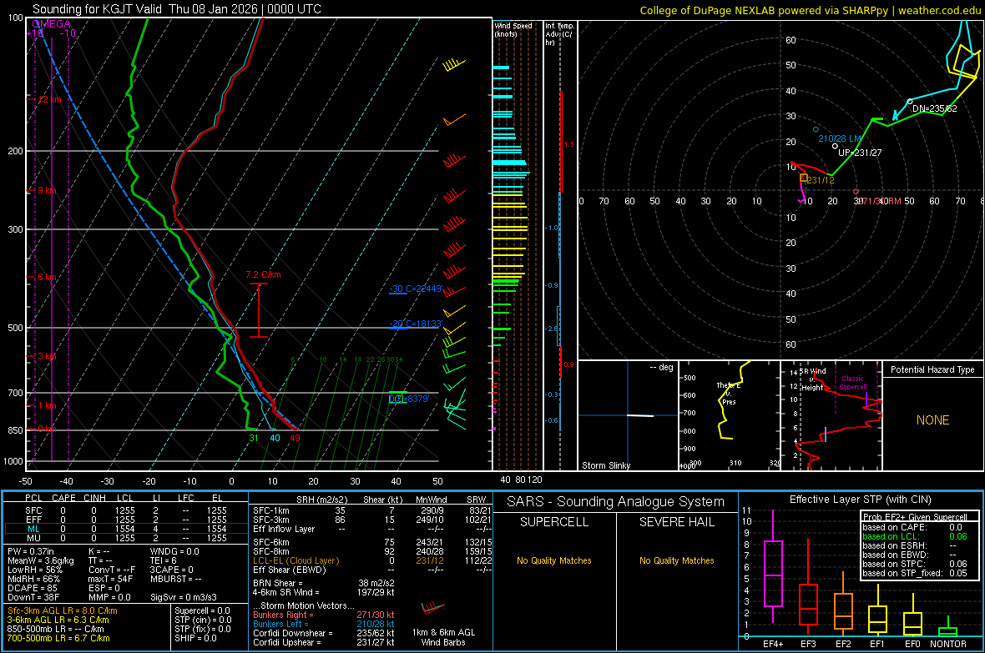Select the SFC parcel row
Viewport: 985px width, 653px height.
coord(126,510)
